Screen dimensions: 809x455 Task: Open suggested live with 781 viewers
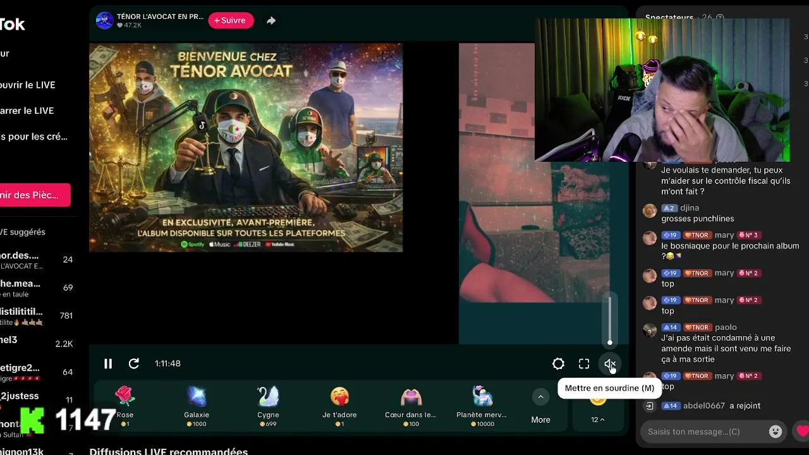(x=37, y=316)
